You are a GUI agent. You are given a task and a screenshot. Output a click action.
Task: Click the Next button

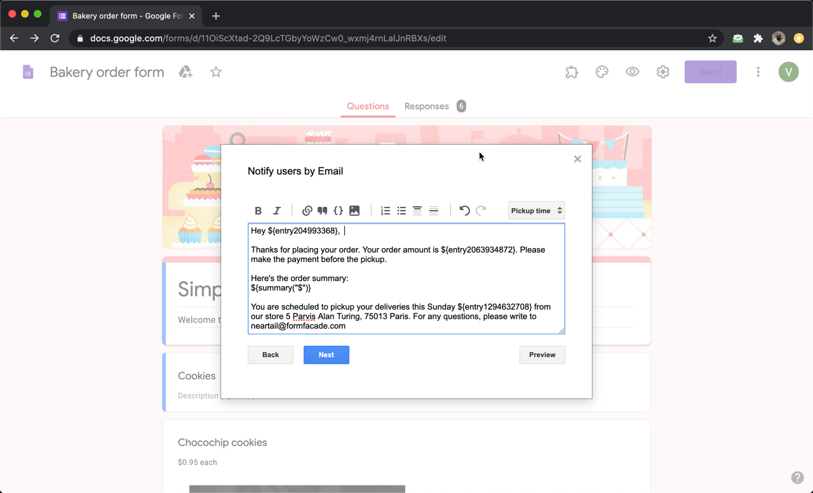click(326, 355)
